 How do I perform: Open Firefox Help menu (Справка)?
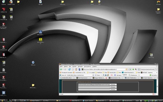pyautogui.click(x=95, y=66)
